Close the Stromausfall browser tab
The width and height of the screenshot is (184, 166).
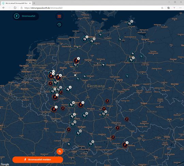pos(30,3)
